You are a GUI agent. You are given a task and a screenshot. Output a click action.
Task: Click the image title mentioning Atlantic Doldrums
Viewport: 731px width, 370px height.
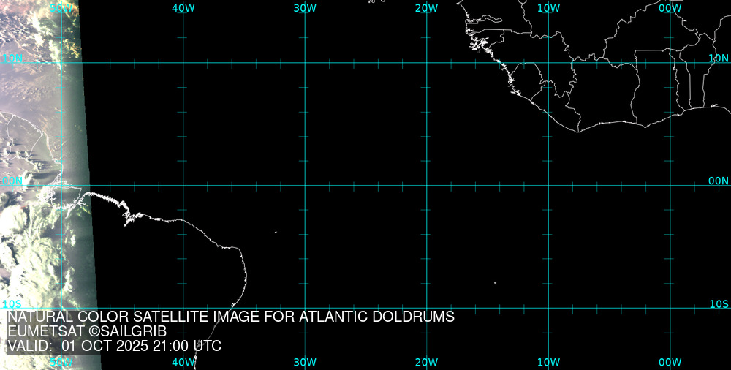pos(231,317)
